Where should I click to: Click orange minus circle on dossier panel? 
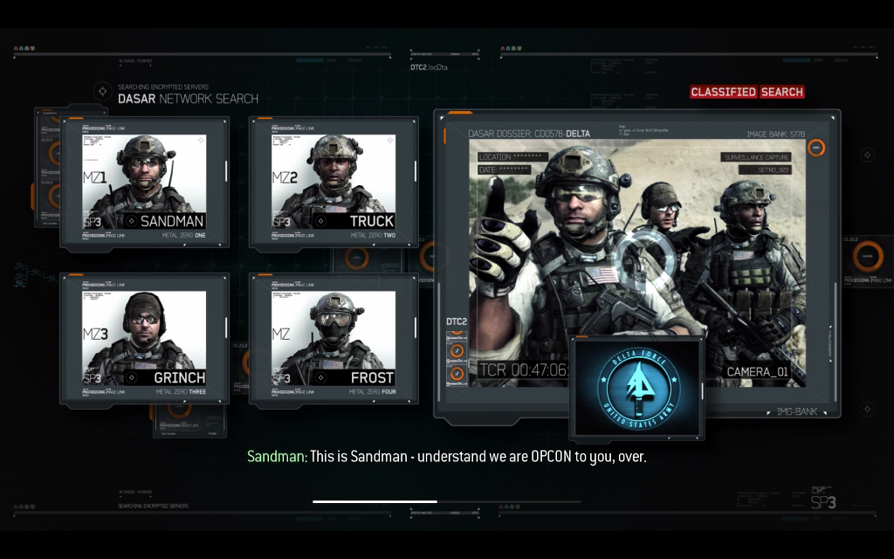point(816,148)
